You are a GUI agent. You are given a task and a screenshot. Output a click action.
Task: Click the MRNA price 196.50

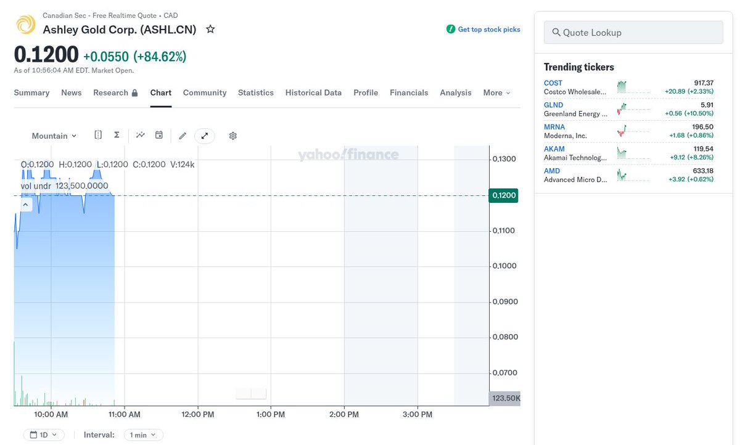click(x=703, y=127)
